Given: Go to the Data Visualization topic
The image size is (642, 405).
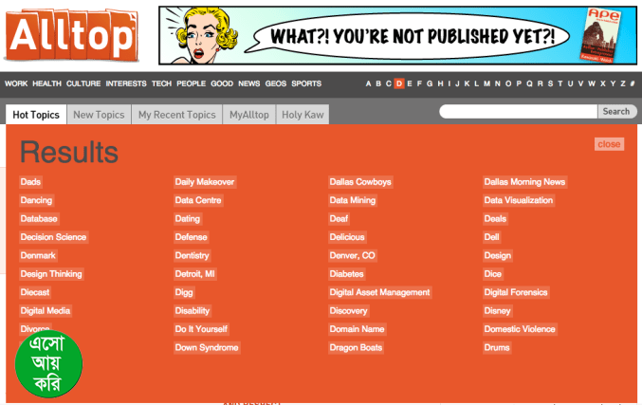Looking at the screenshot, I should pyautogui.click(x=518, y=200).
